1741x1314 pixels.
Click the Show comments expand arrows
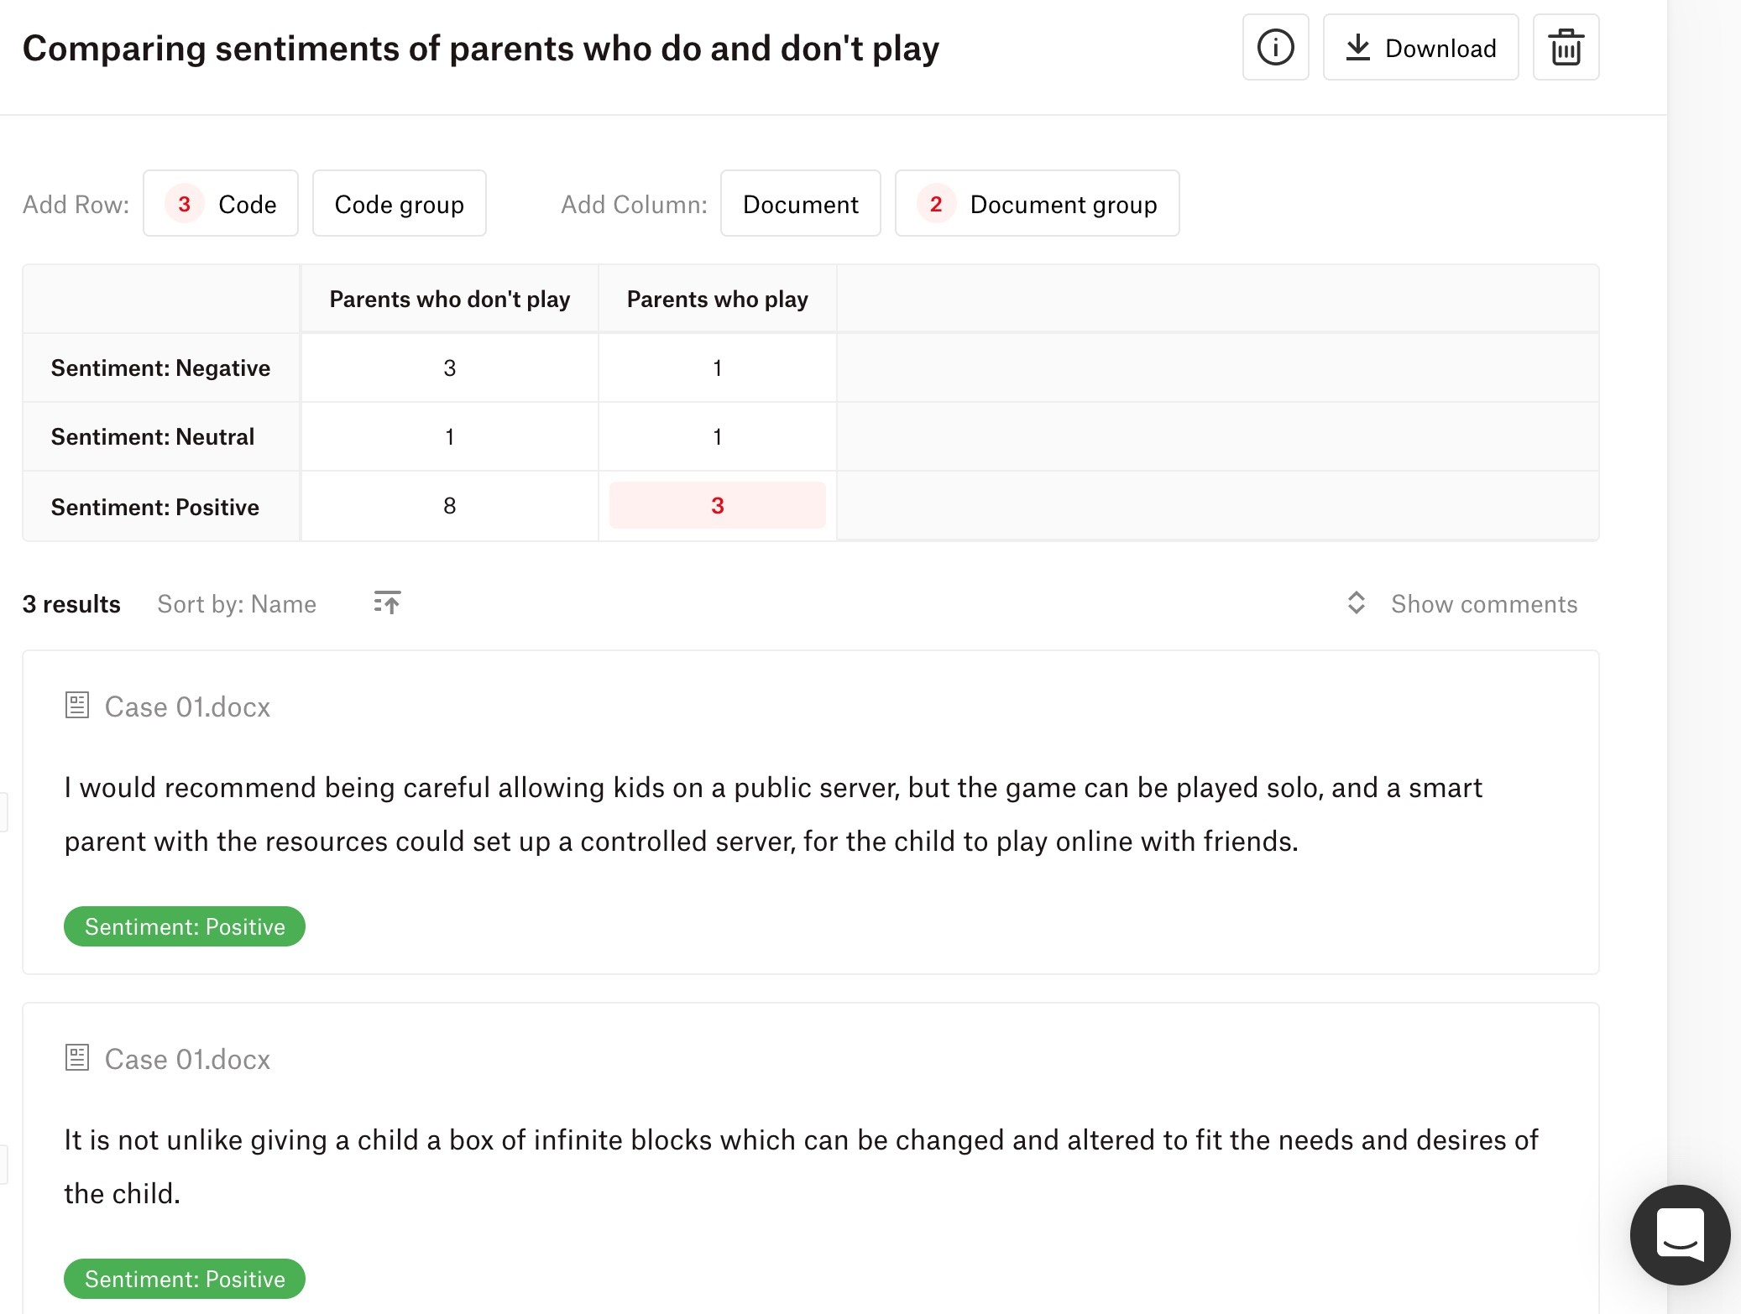[x=1356, y=603]
